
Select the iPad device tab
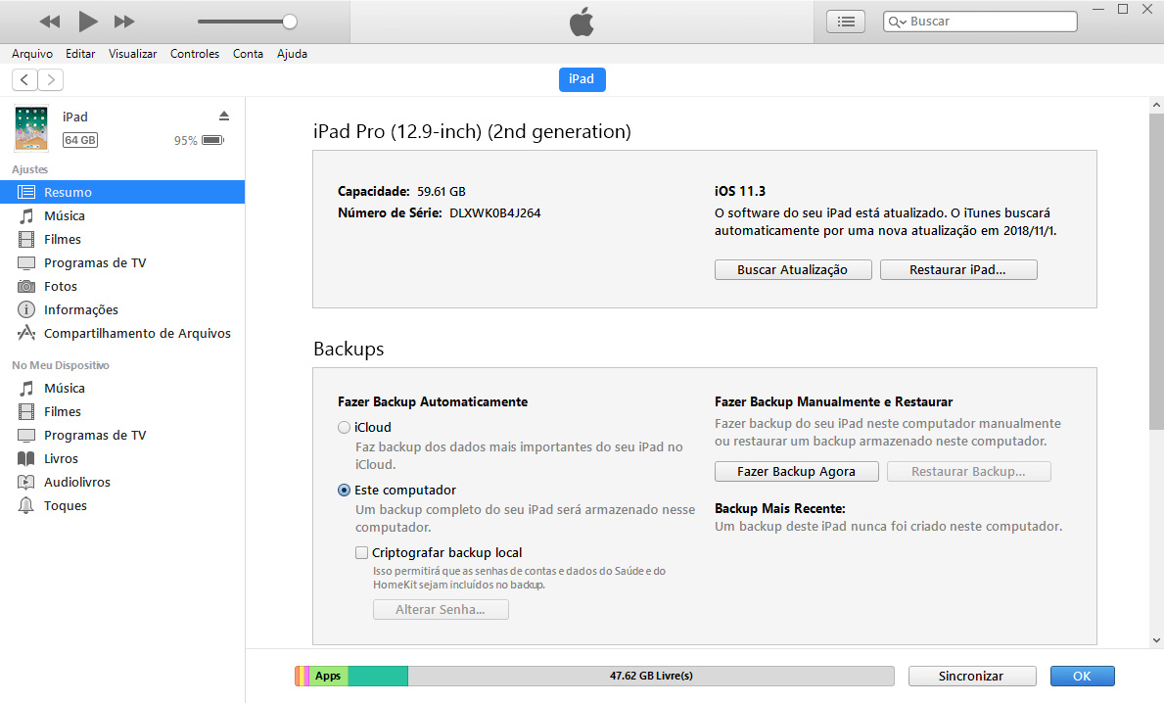pos(582,79)
